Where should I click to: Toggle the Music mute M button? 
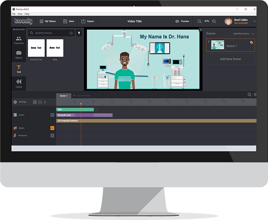tap(52, 128)
